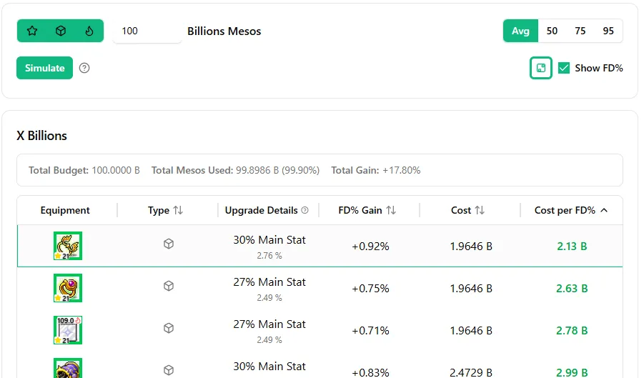Pick the 95 percentile option

[608, 31]
